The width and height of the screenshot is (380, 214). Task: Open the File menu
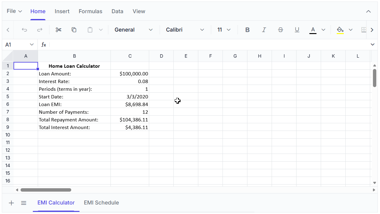click(14, 11)
